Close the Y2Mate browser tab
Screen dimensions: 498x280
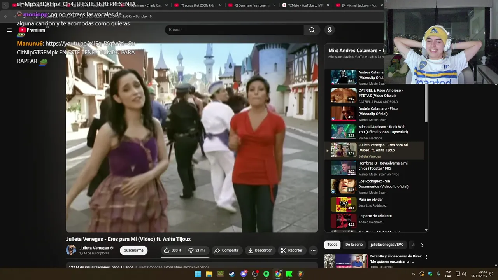click(328, 5)
